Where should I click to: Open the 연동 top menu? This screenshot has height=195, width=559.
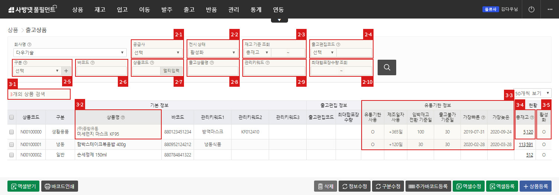[x=278, y=10]
